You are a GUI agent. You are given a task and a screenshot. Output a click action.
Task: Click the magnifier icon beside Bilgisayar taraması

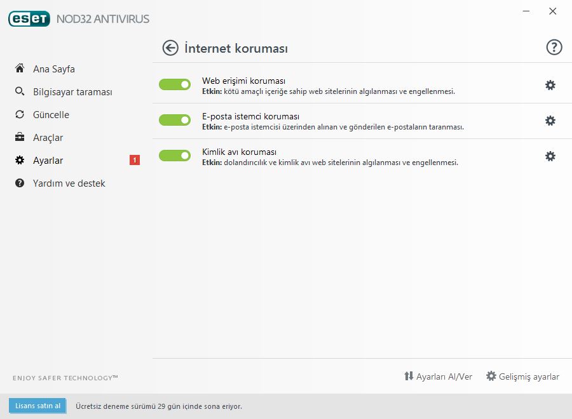[x=20, y=91]
